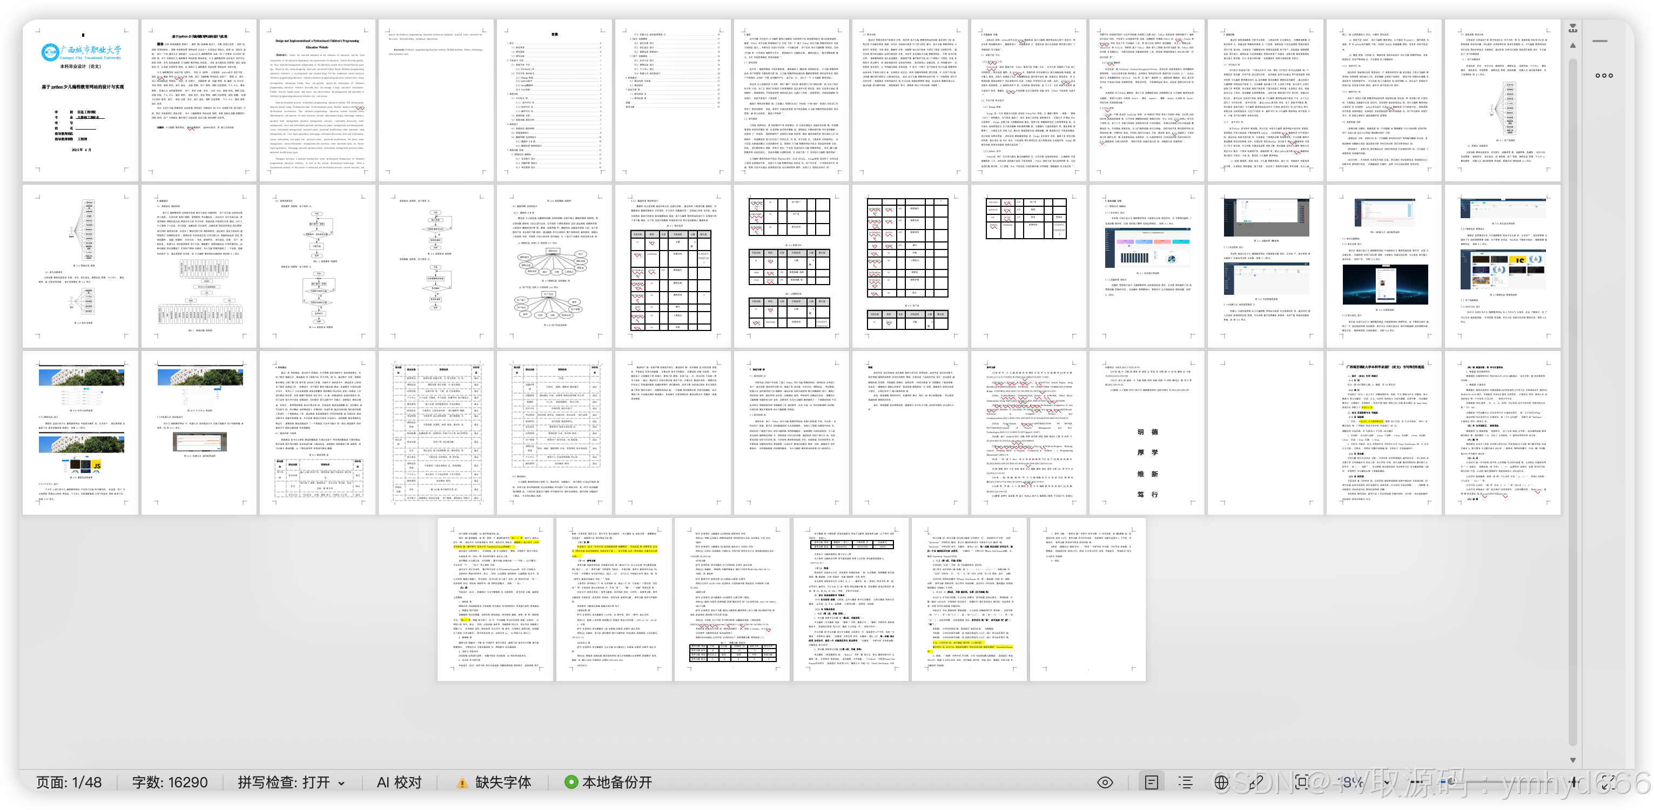This screenshot has height=810, width=1654.
Task: Open page number 页面 1/48 indicator
Action: (69, 782)
